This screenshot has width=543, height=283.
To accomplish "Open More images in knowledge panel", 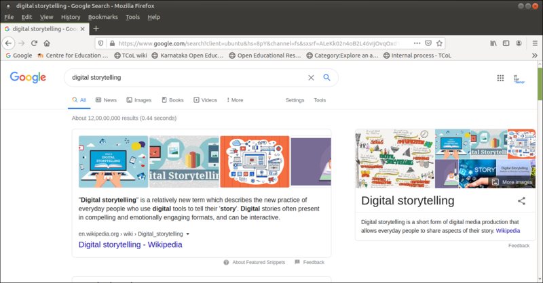I will 512,182.
